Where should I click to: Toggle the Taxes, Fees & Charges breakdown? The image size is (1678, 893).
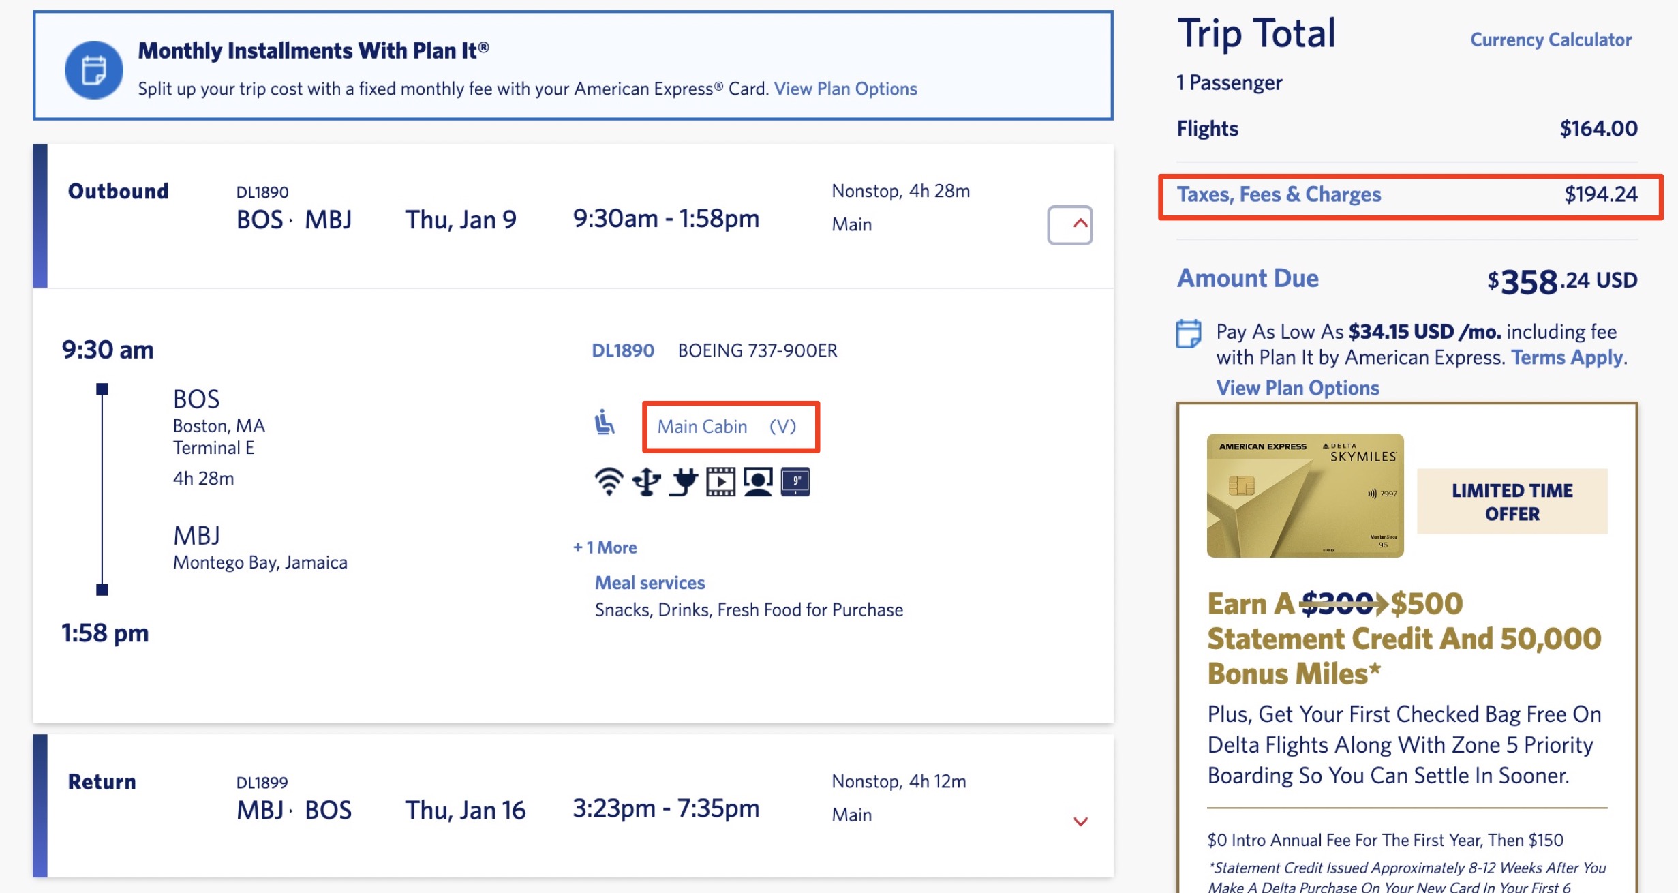coord(1279,194)
